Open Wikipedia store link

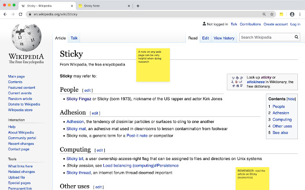coord(20,110)
